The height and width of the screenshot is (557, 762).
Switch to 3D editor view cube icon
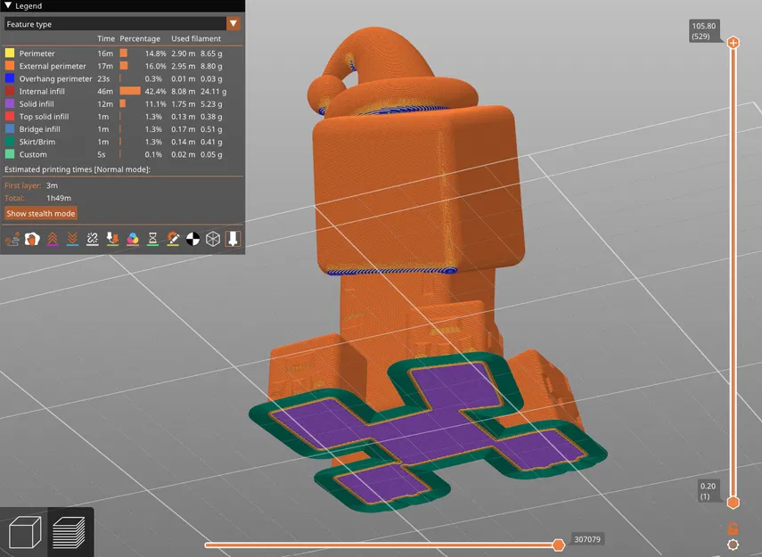pos(24,533)
